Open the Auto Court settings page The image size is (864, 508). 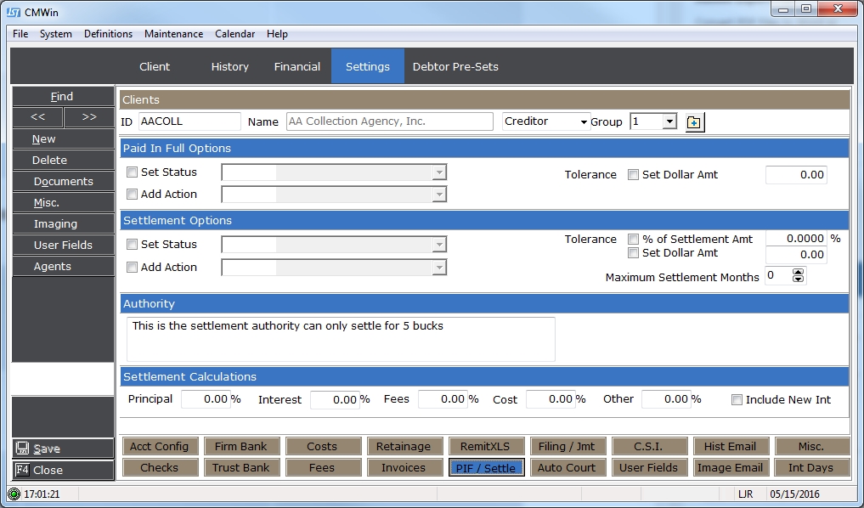click(x=568, y=467)
